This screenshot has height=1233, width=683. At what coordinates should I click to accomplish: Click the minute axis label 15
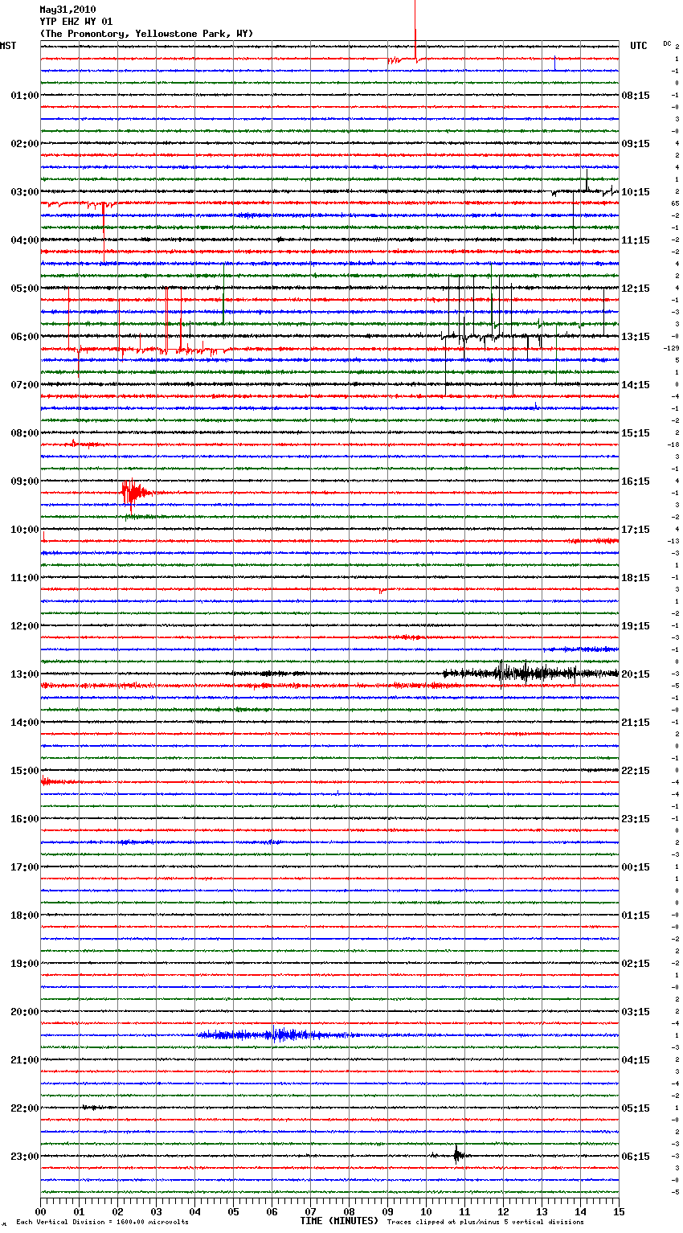tap(619, 1211)
